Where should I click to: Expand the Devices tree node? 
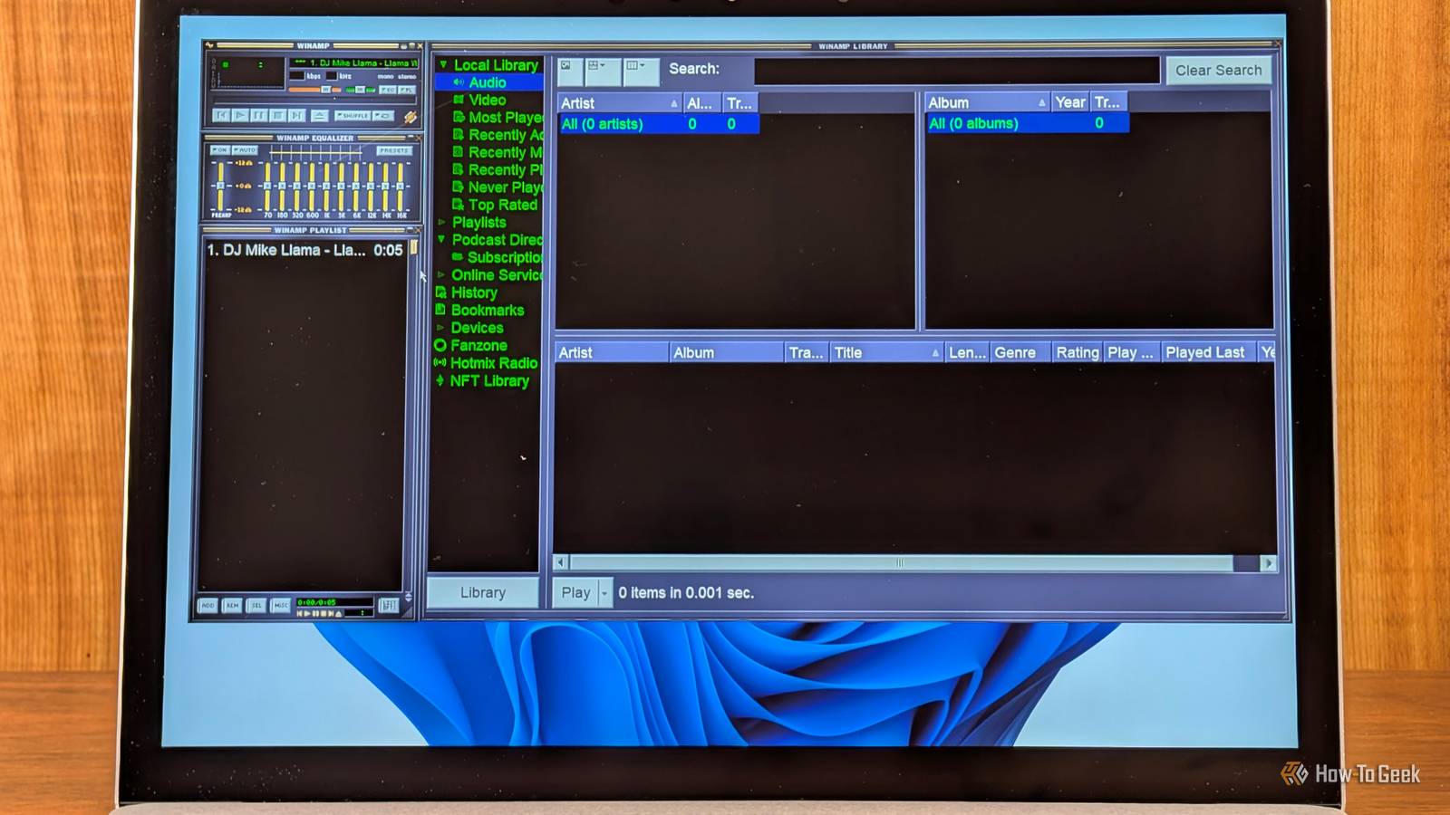pyautogui.click(x=441, y=328)
